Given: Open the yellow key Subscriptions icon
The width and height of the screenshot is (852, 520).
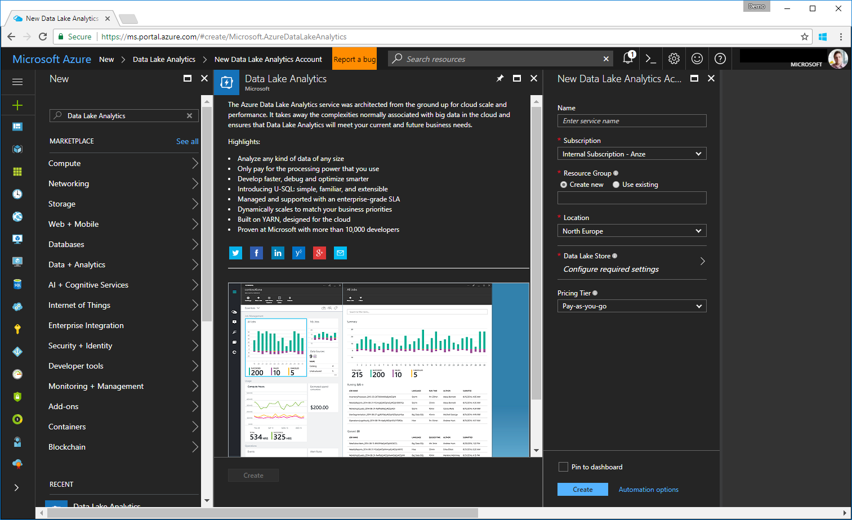Looking at the screenshot, I should tap(17, 329).
